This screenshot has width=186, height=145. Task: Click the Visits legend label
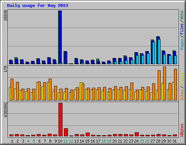pyautogui.click(x=182, y=79)
